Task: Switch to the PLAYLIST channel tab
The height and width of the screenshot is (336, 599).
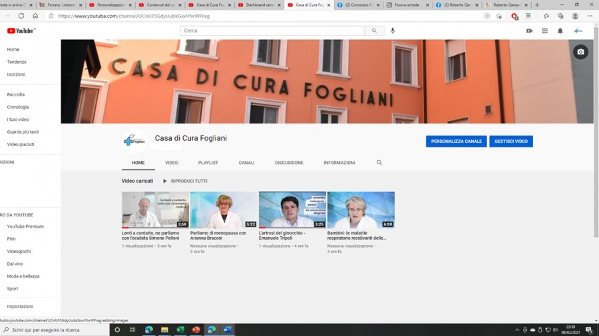Action: pos(208,163)
